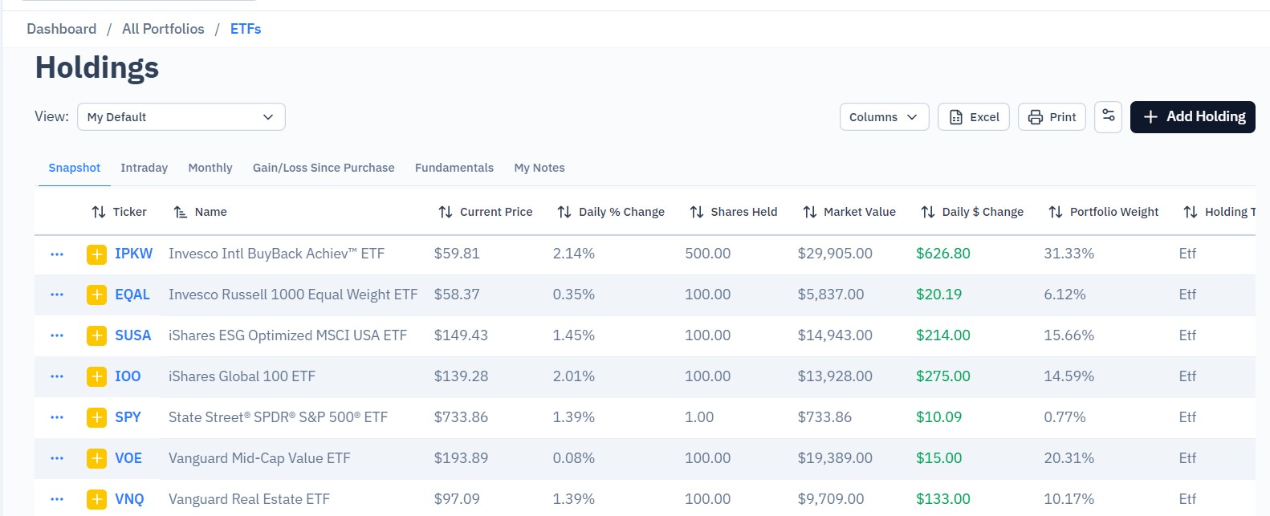Open the filter settings sliders icon
Screen dimensions: 1270x516
click(1109, 116)
